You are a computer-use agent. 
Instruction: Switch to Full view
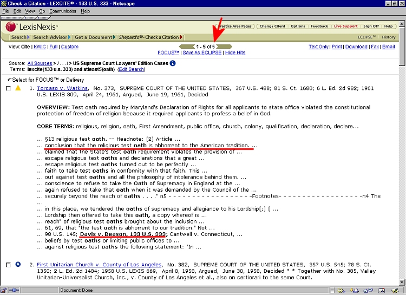pyautogui.click(x=54, y=47)
